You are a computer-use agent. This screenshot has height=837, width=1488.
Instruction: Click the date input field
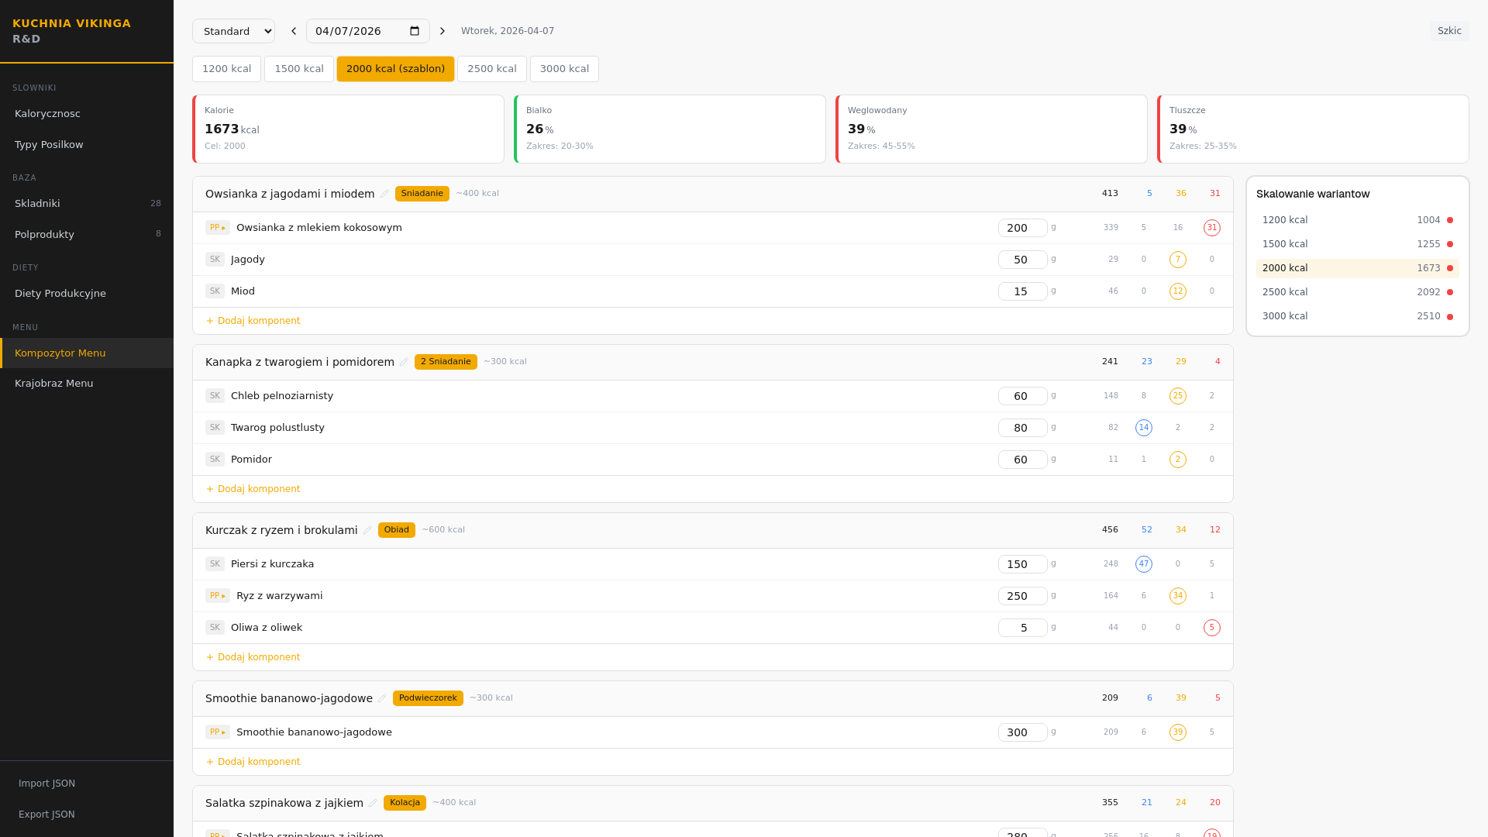pos(367,31)
